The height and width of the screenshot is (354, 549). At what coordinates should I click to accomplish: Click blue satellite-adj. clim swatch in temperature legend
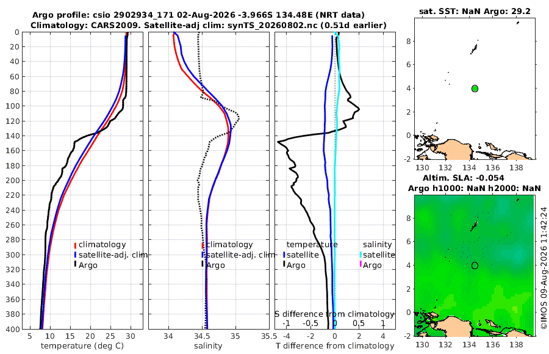pos(75,255)
